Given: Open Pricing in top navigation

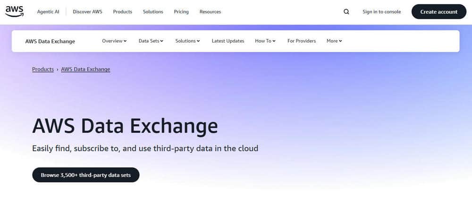Looking at the screenshot, I should (x=181, y=12).
